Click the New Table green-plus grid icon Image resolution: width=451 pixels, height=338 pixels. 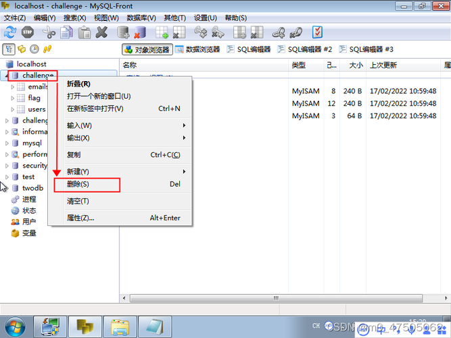click(x=162, y=32)
